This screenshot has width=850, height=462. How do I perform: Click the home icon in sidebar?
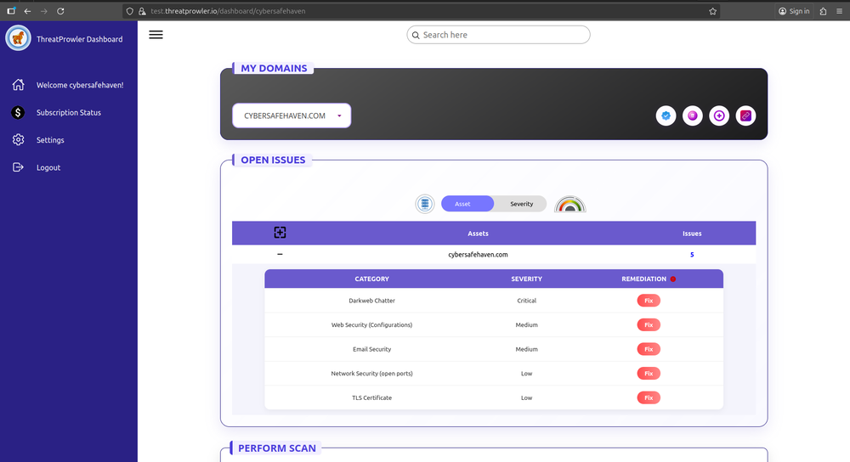(x=19, y=84)
